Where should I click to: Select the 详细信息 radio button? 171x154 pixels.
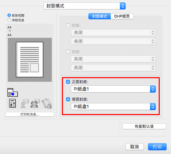point(9,20)
